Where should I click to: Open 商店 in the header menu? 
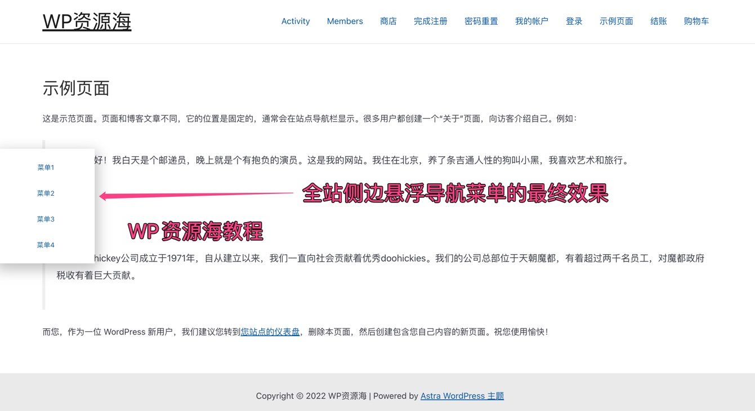[x=388, y=21]
